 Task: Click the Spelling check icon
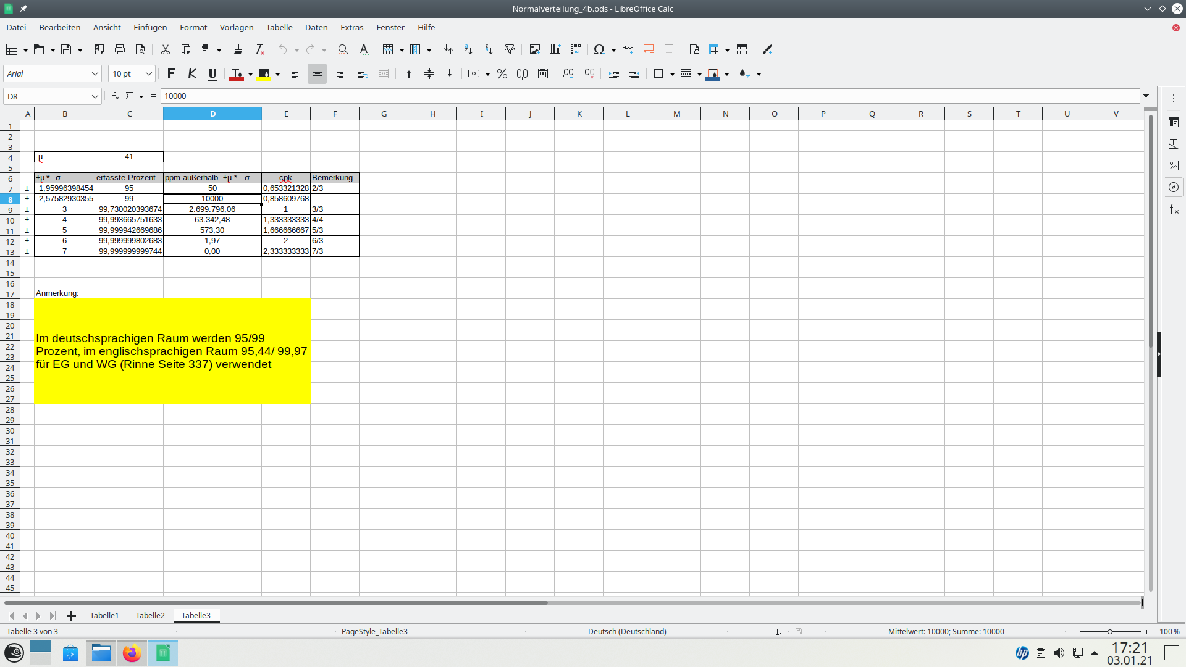pos(364,49)
